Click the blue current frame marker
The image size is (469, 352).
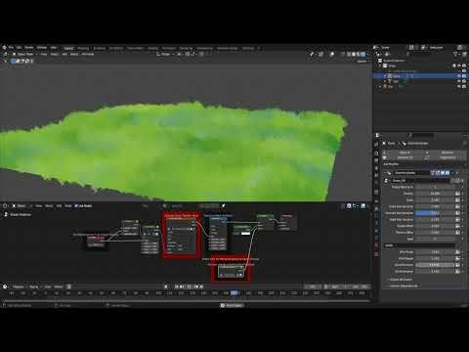[x=234, y=293]
